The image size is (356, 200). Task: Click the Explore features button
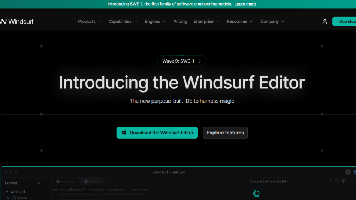tap(225, 133)
